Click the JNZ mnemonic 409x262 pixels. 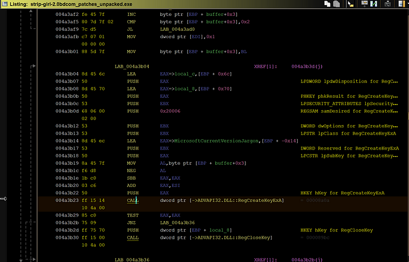point(131,223)
